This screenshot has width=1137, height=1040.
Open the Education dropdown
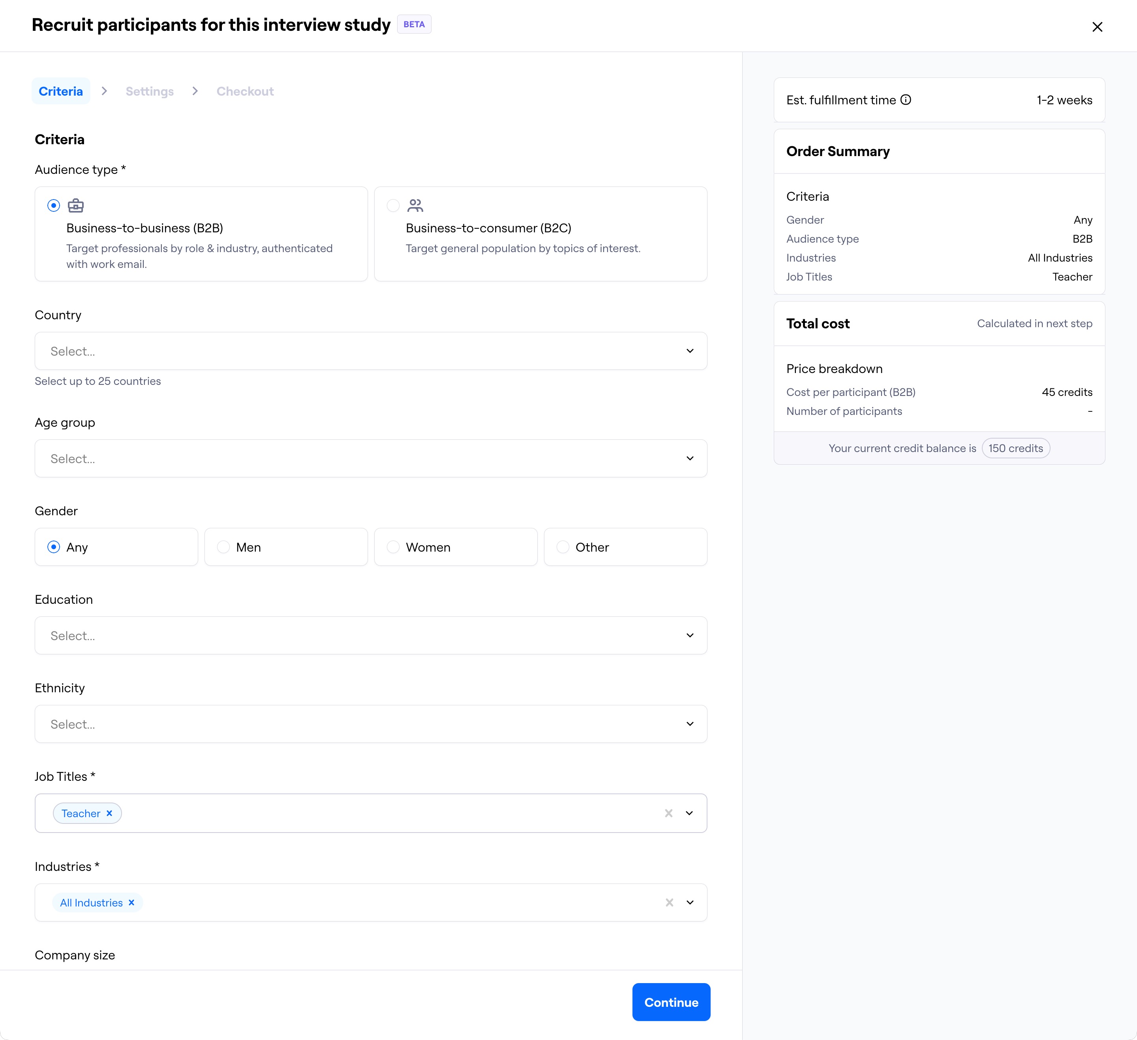coord(371,635)
